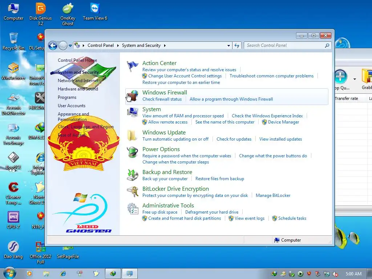Open Appearance and Personalization category
Screen dimensions: 372x279
tap(73, 117)
